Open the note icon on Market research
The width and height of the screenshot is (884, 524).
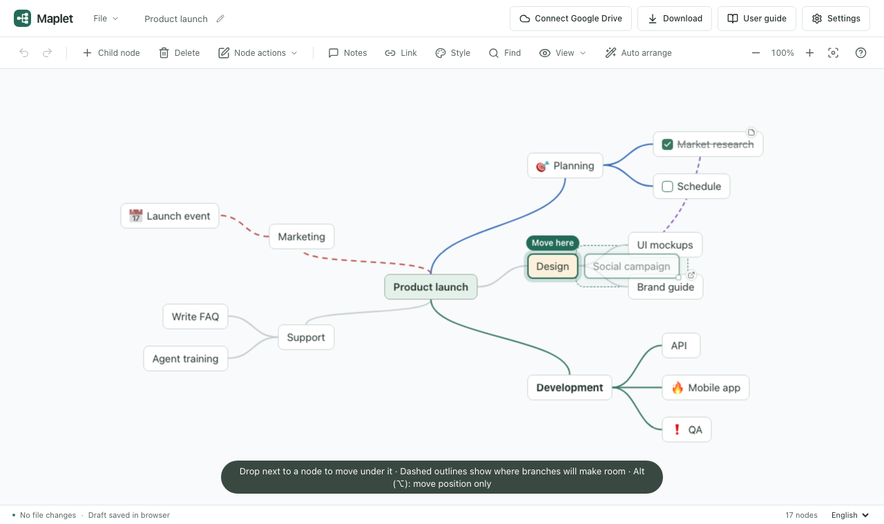click(x=751, y=132)
